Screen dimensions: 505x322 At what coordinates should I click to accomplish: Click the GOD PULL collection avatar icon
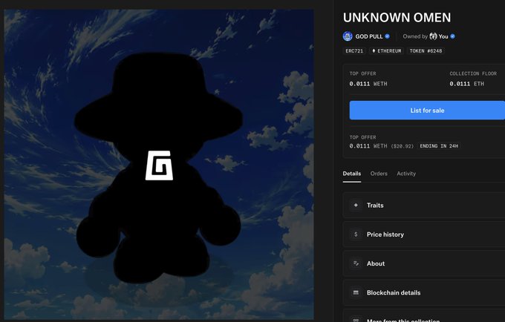point(348,36)
